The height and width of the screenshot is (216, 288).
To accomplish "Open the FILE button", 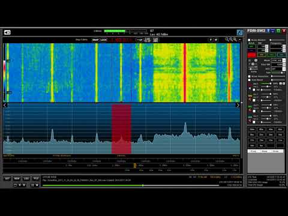I will click(x=36, y=178).
